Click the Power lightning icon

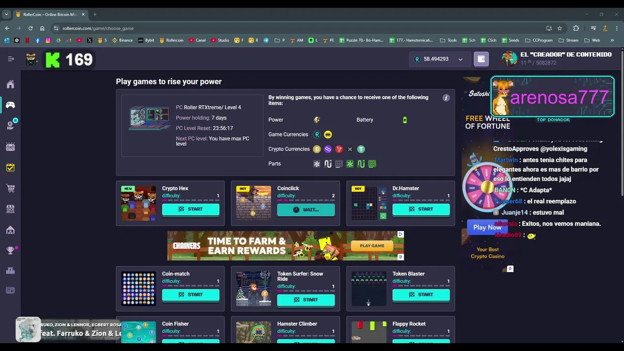click(317, 120)
